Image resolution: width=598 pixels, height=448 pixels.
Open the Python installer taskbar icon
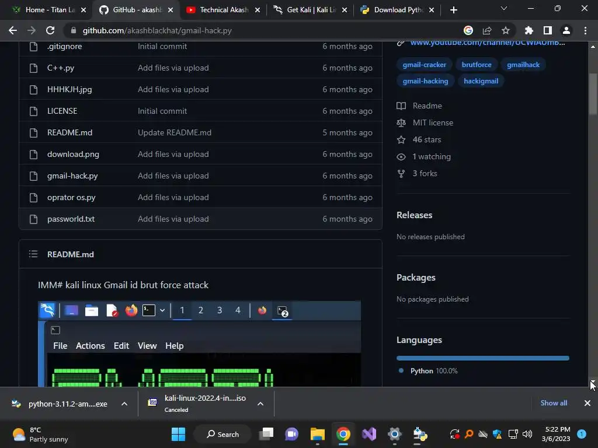click(x=420, y=434)
